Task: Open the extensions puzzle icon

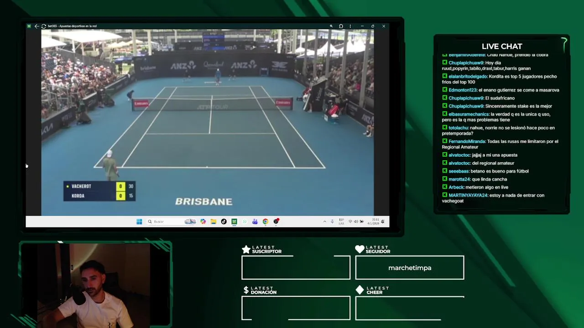Action: coord(341,26)
